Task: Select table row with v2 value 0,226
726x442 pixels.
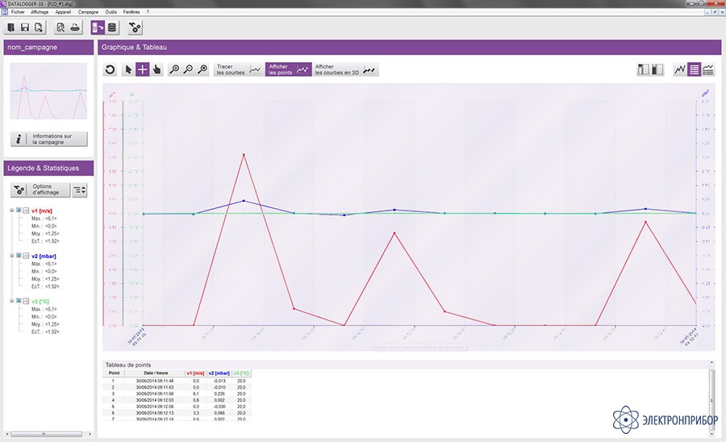Action: coord(177,394)
